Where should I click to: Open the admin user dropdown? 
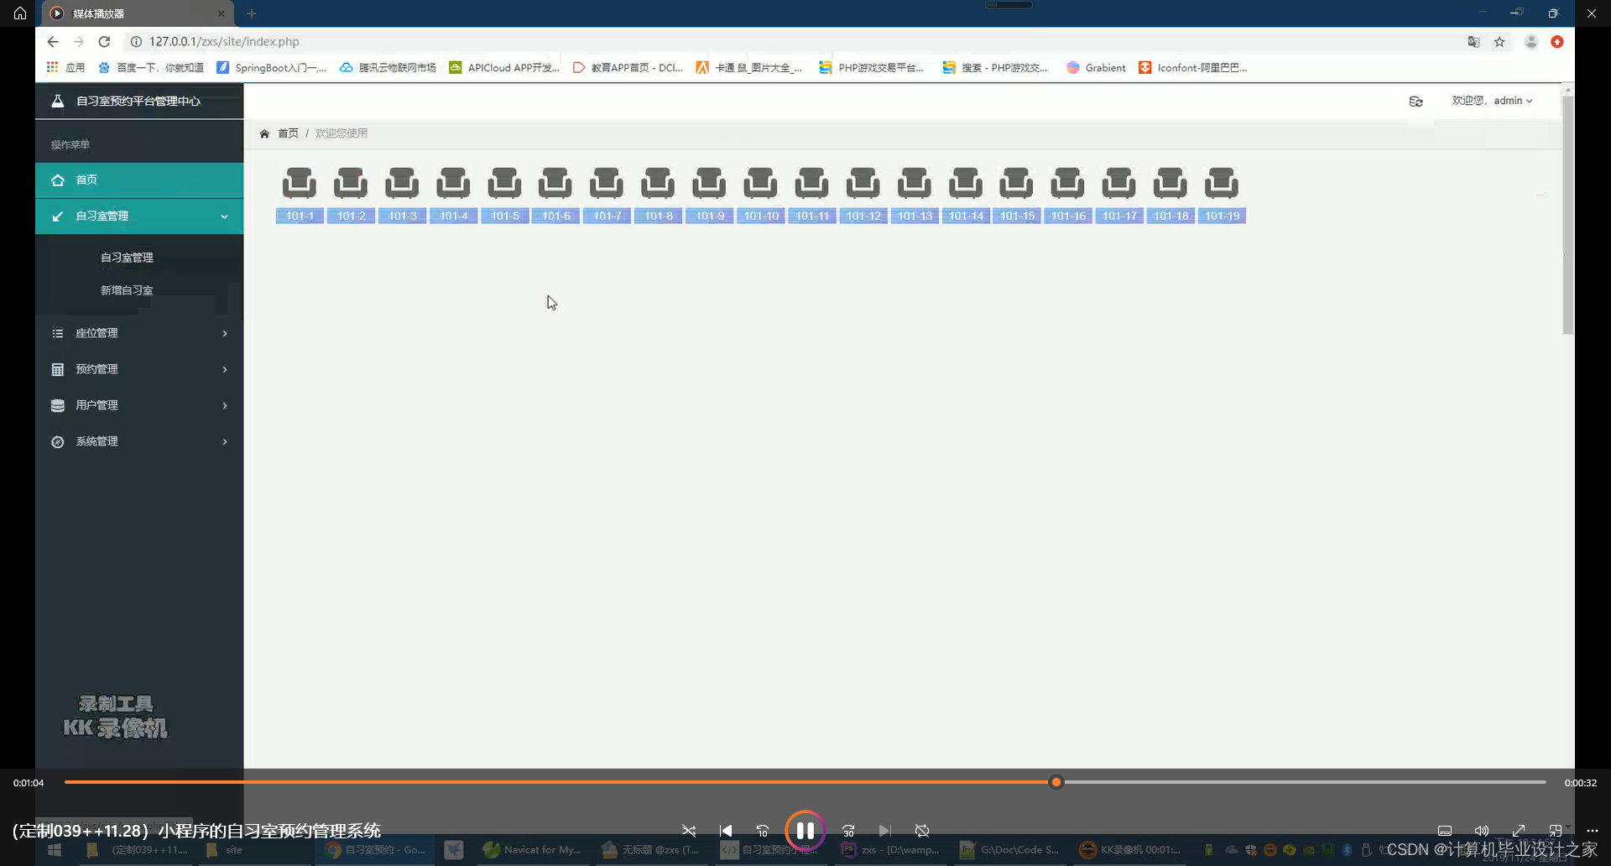click(1492, 101)
